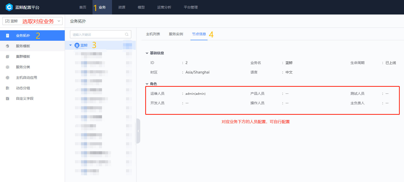Select 服务模板 in the sidebar

pyautogui.click(x=32, y=46)
